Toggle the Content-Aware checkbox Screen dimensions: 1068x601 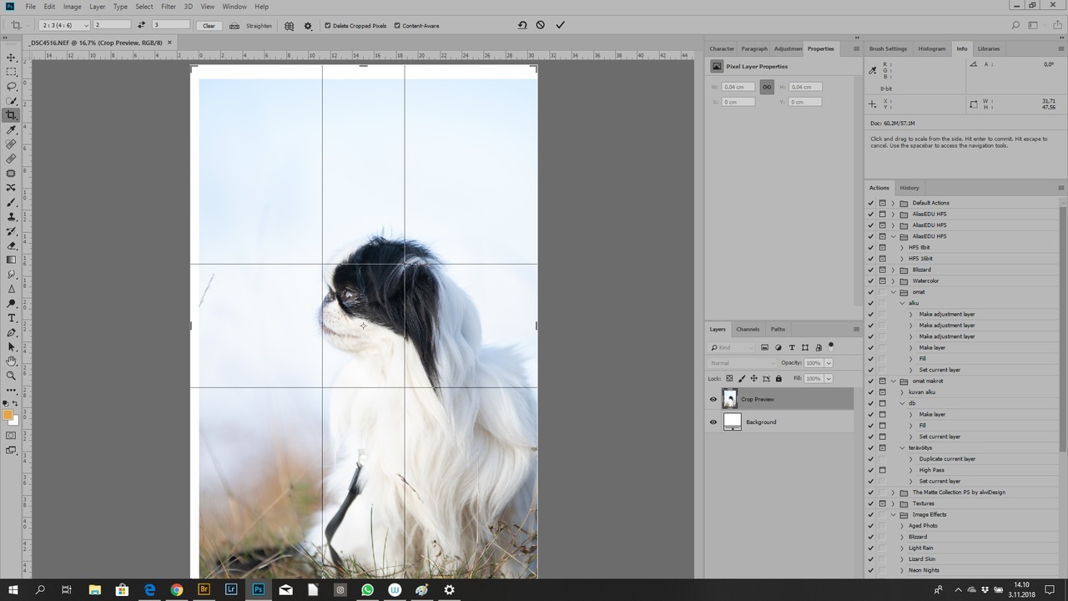(x=397, y=26)
